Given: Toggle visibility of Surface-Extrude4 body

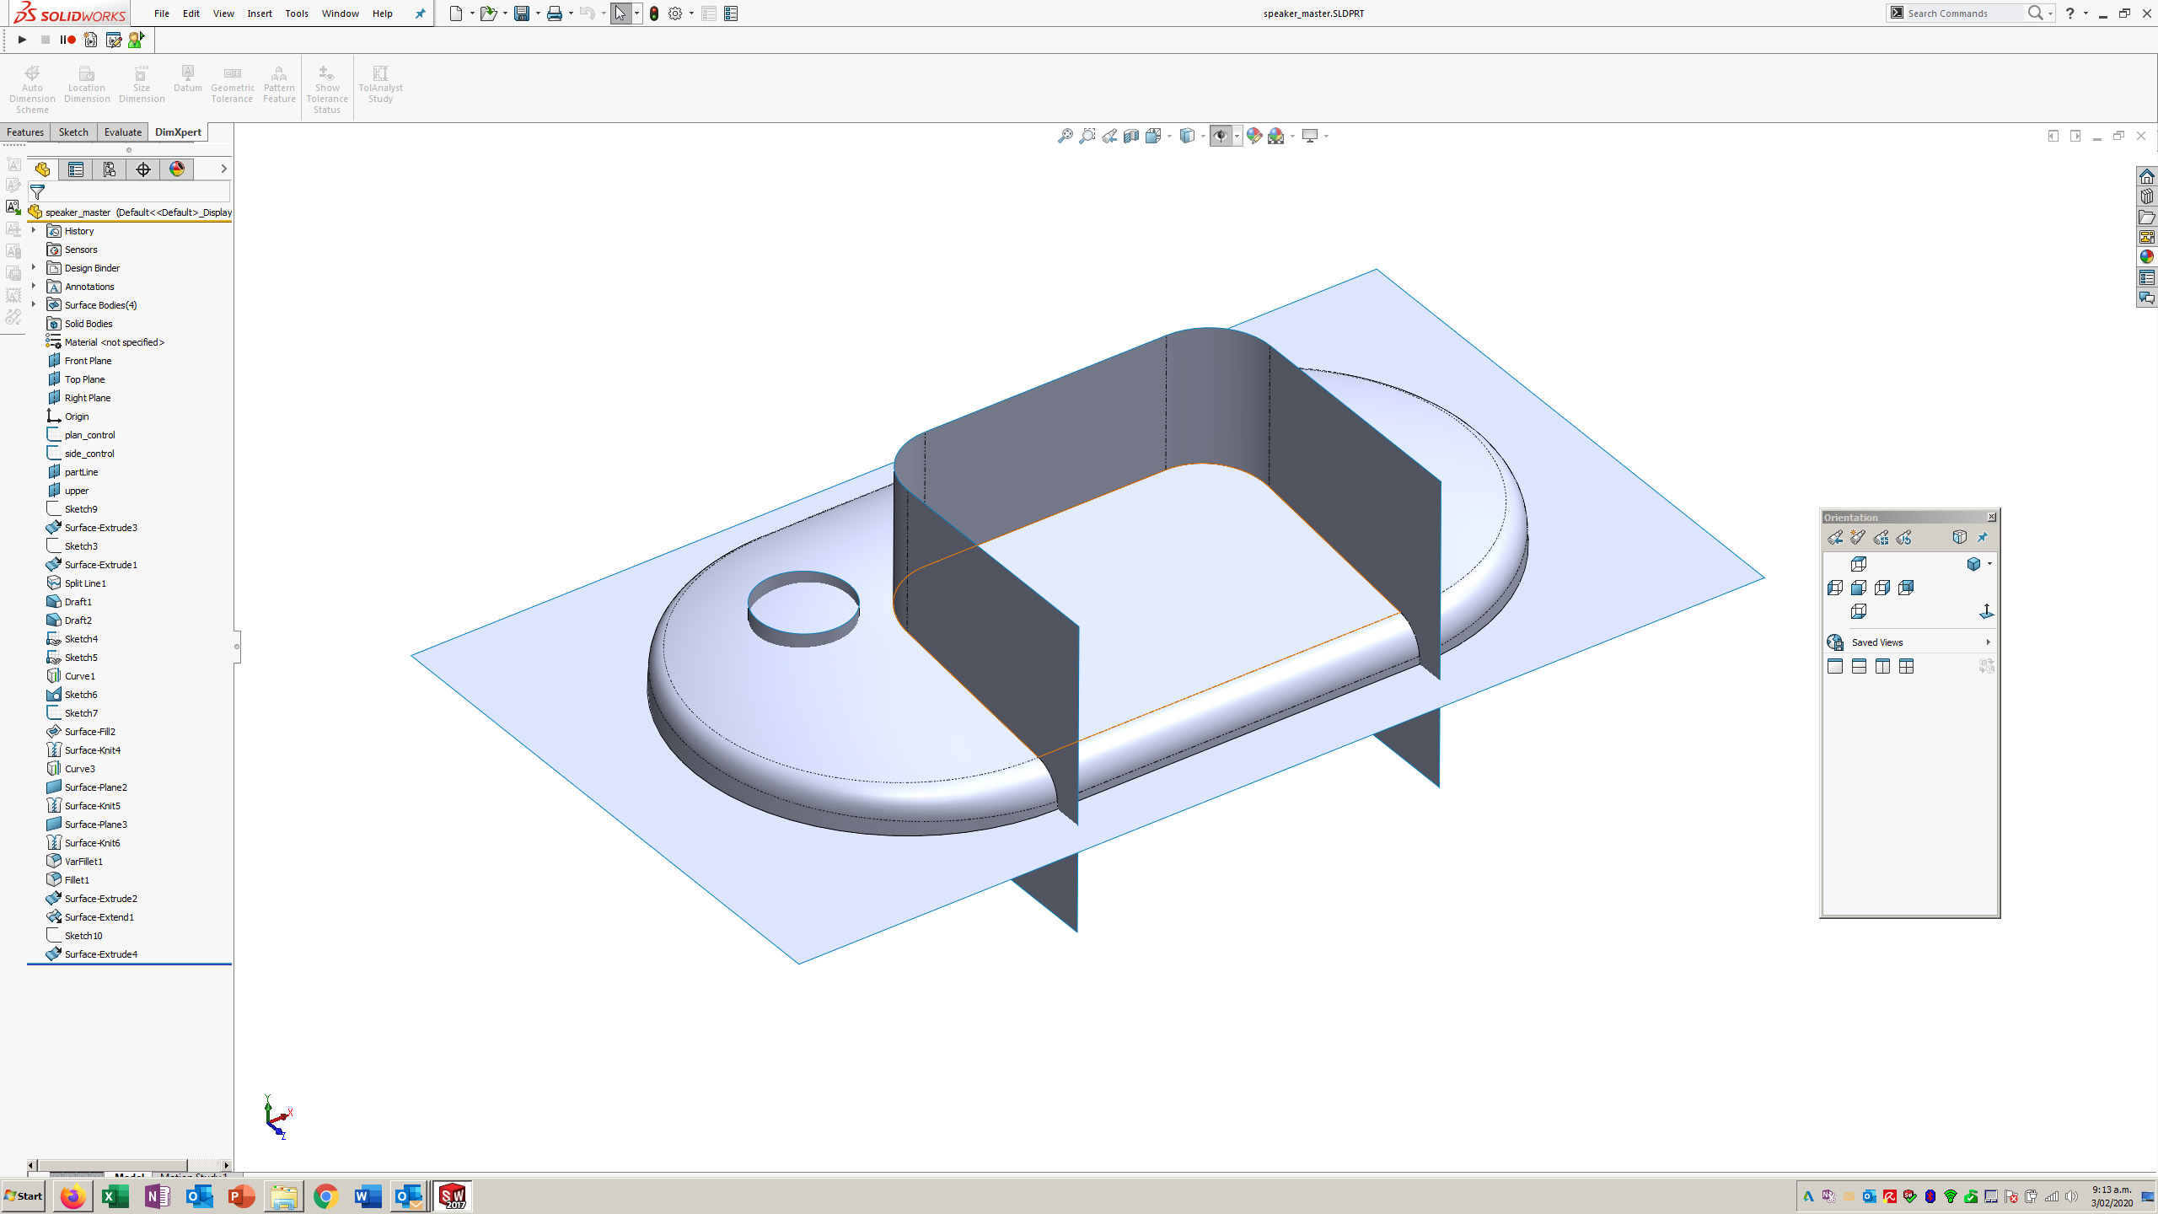Looking at the screenshot, I should click(53, 953).
